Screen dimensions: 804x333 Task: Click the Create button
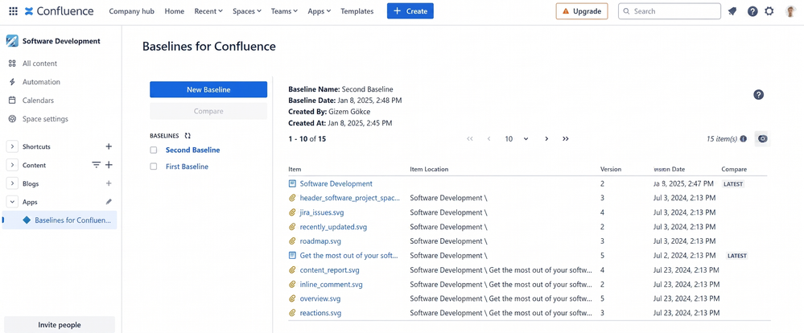coord(410,11)
